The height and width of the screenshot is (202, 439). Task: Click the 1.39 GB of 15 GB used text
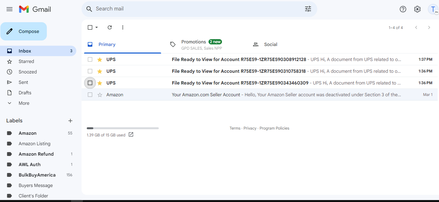click(x=106, y=135)
